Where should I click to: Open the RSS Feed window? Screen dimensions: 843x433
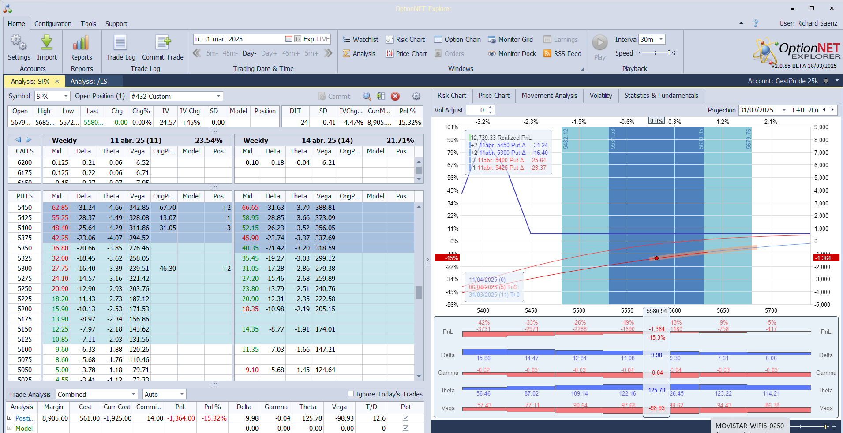click(x=562, y=53)
